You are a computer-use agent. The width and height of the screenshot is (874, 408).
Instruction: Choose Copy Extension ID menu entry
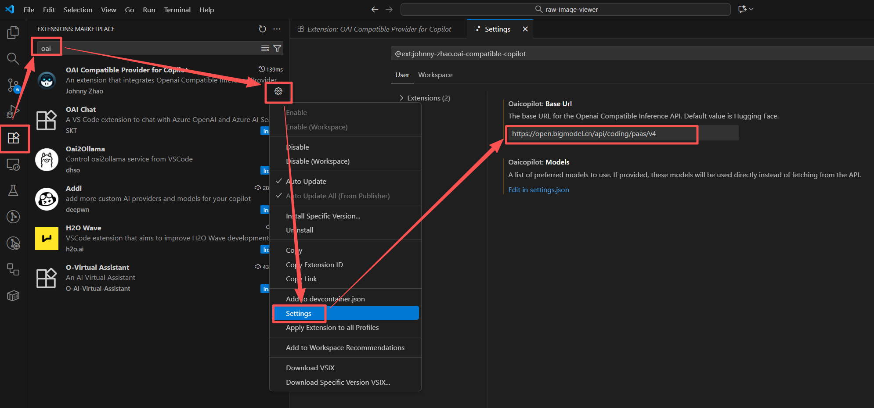345,265
